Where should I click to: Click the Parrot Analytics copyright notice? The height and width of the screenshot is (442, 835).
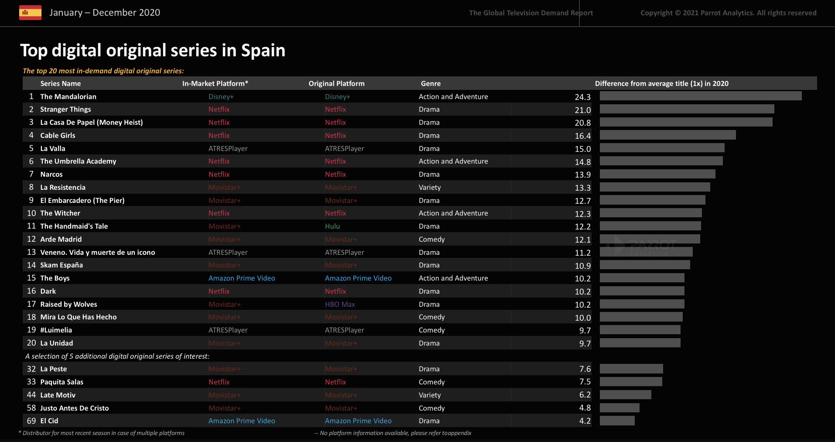(728, 13)
